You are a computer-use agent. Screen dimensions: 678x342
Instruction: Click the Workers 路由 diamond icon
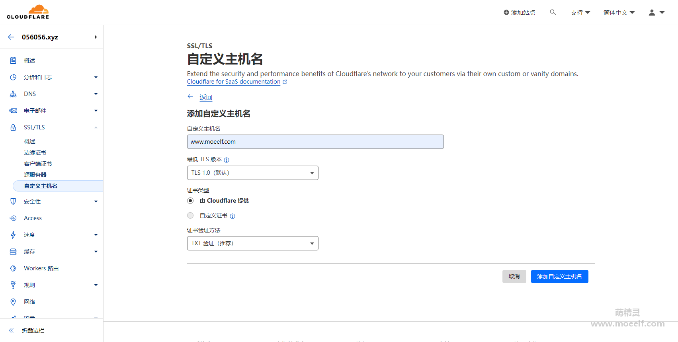[13, 268]
